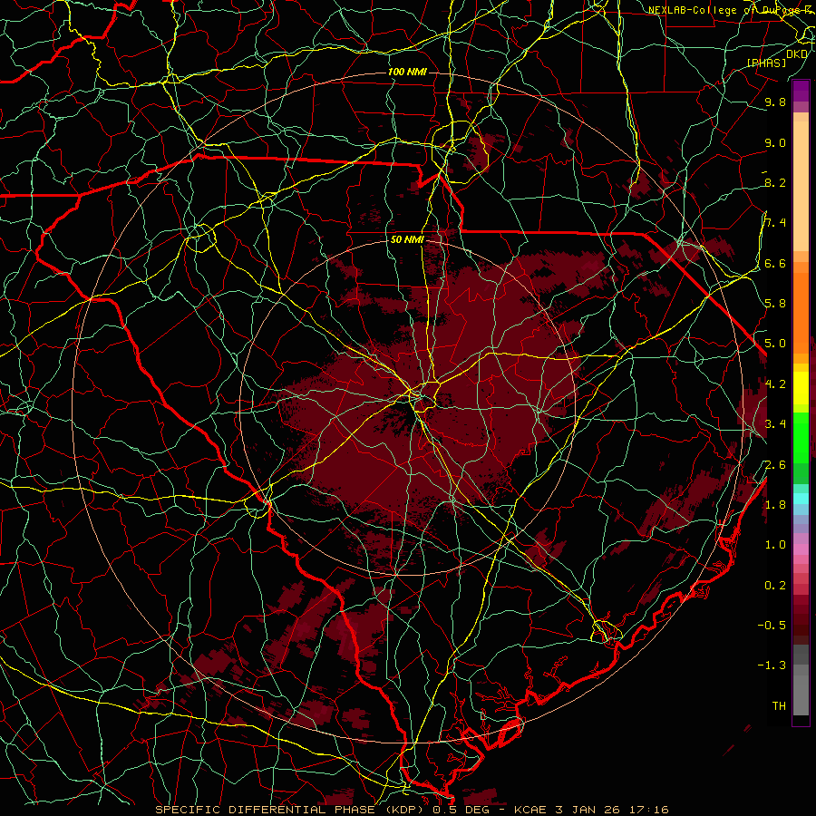Pick the purple segment atop the color bar
Viewport: 816px width, 816px height.
coord(801,92)
